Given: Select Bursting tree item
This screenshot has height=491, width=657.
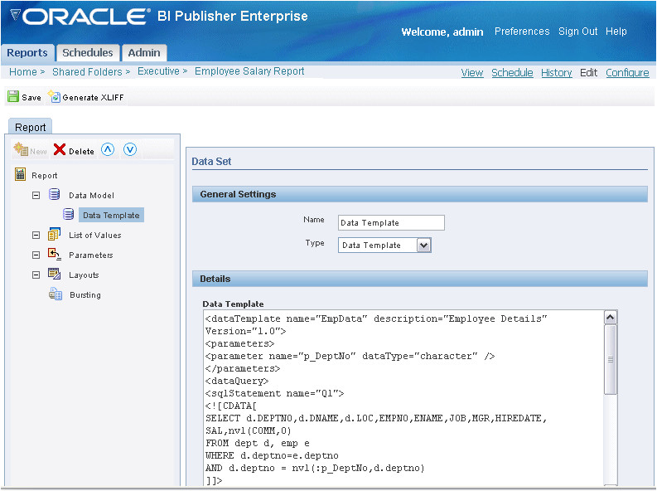Looking at the screenshot, I should tap(85, 294).
